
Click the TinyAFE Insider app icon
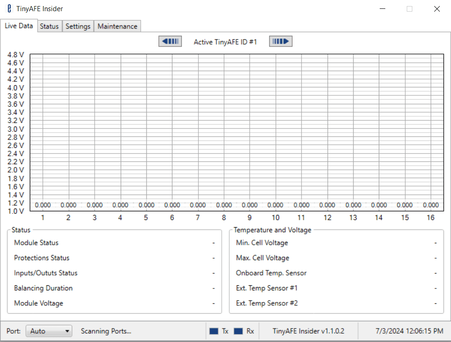click(9, 9)
